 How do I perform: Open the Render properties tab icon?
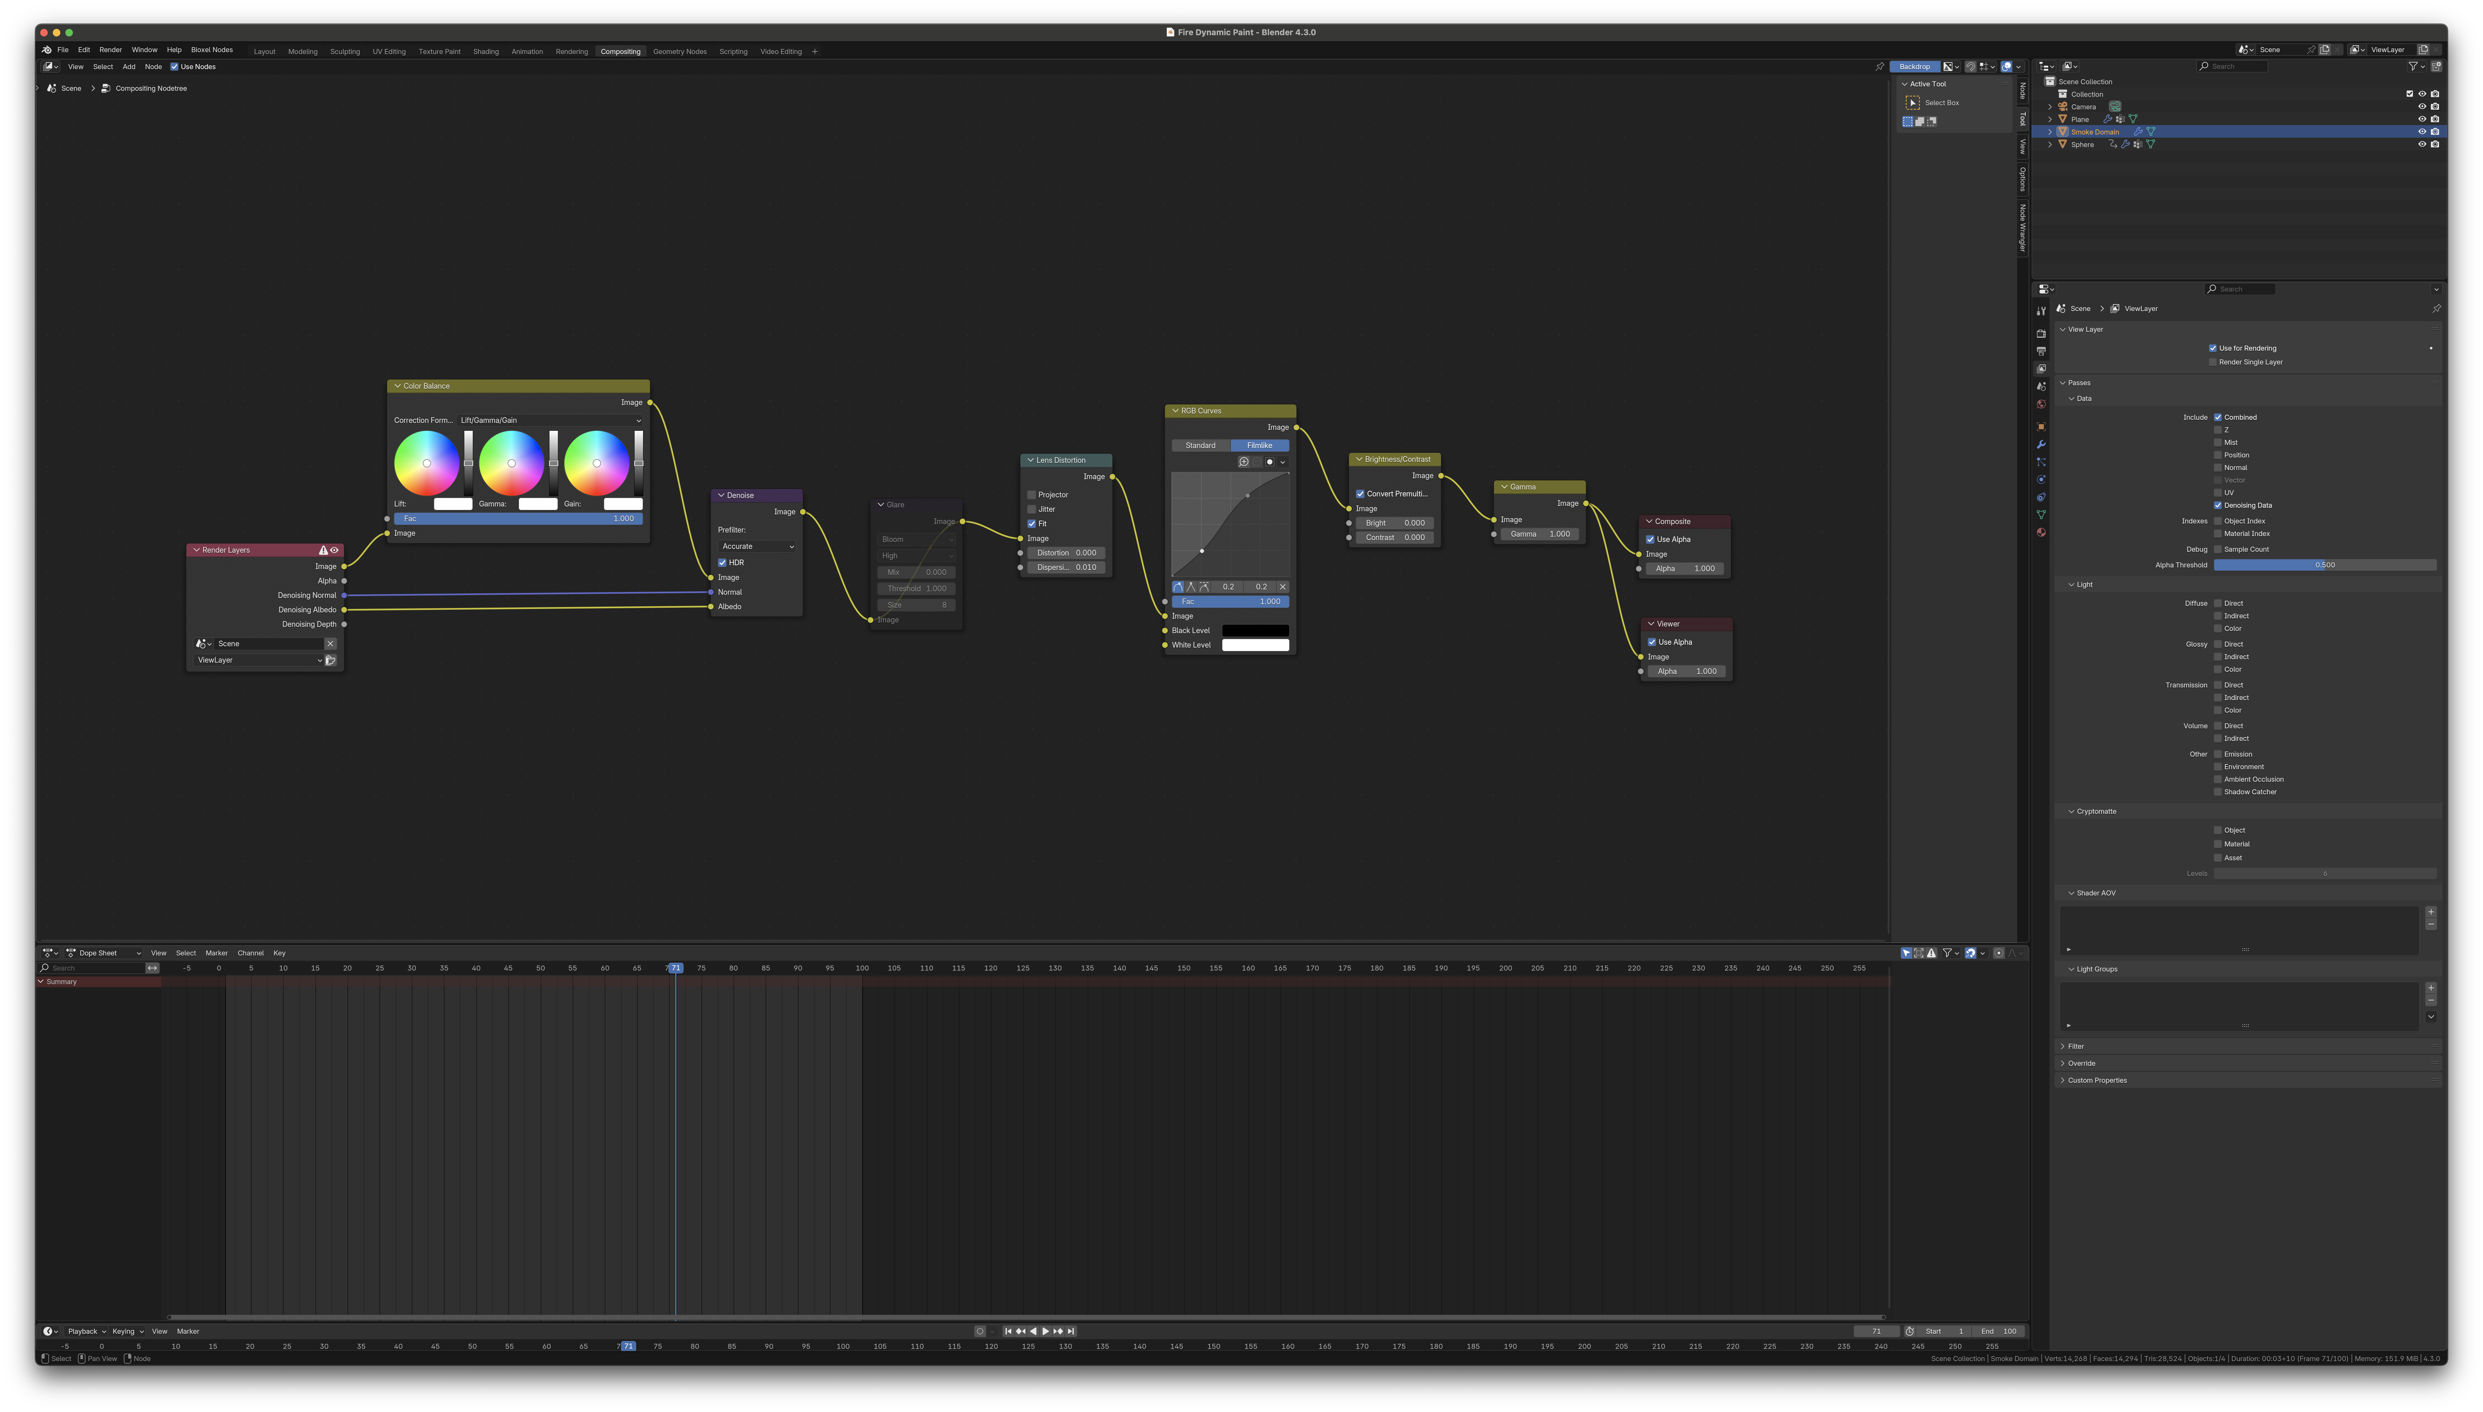coord(2041,334)
